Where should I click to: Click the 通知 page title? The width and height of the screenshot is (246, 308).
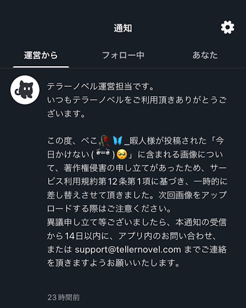(123, 28)
